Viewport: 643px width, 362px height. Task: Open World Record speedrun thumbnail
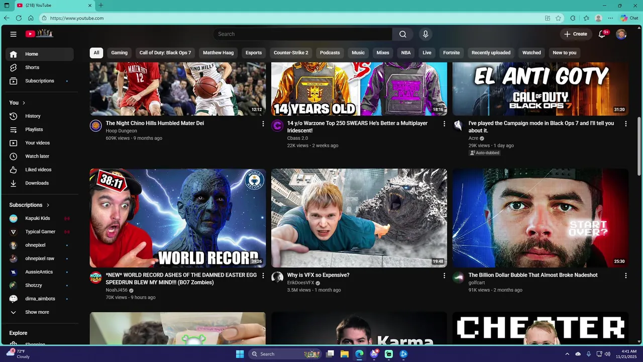(x=178, y=218)
